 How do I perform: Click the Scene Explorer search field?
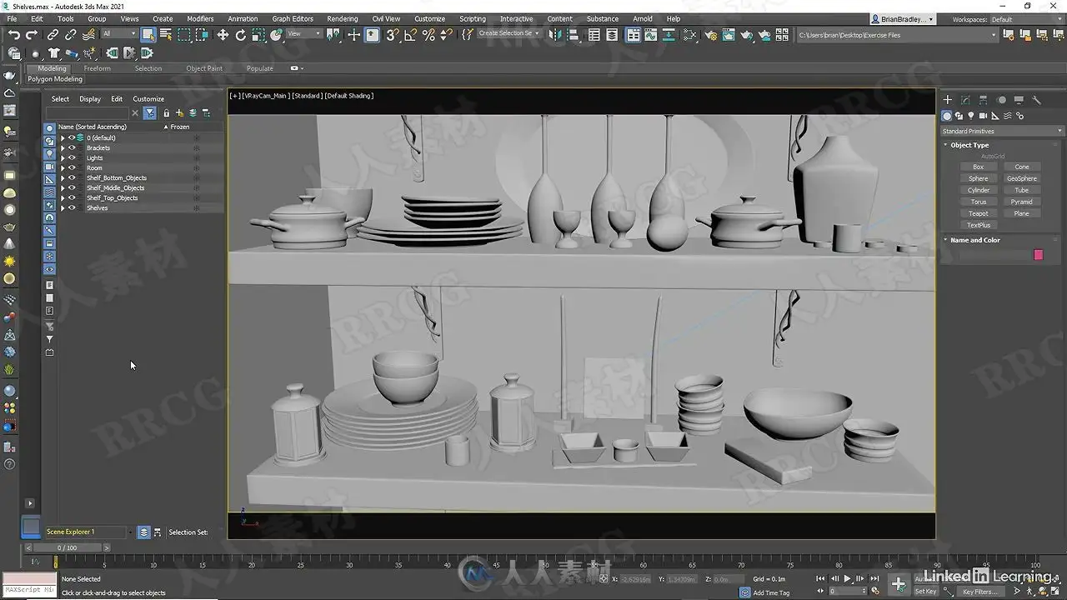pyautogui.click(x=87, y=112)
